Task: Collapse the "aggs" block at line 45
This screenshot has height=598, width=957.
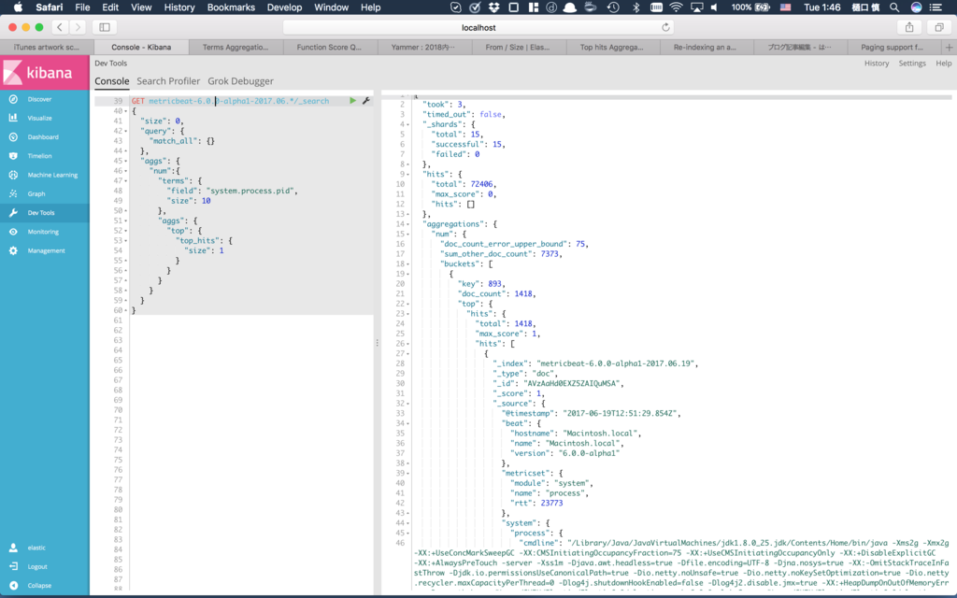Action: pyautogui.click(x=126, y=161)
